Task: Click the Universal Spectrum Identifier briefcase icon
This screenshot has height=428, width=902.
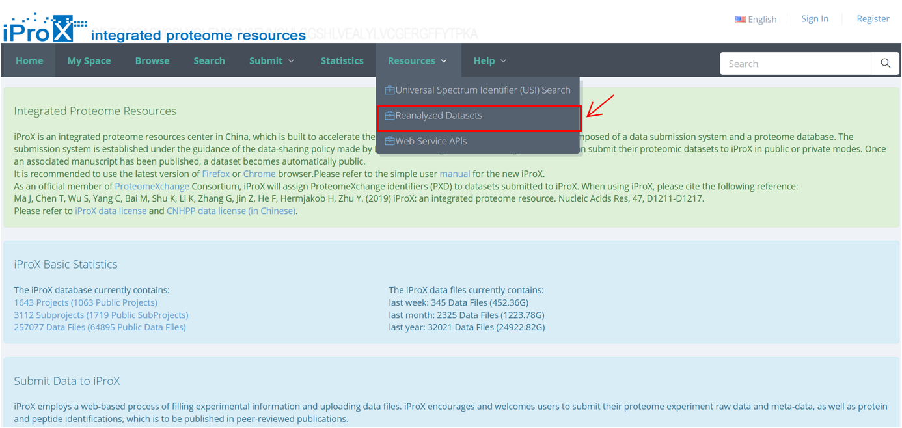Action: (x=390, y=90)
